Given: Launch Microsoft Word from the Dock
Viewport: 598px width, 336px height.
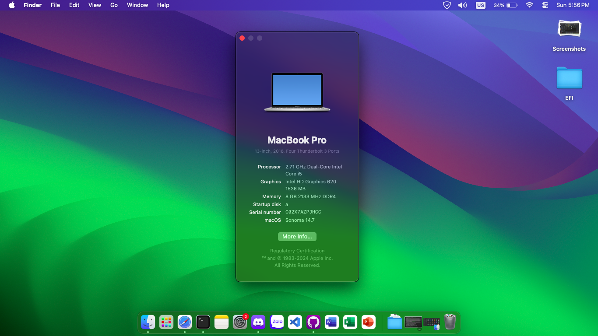Looking at the screenshot, I should click(332, 322).
